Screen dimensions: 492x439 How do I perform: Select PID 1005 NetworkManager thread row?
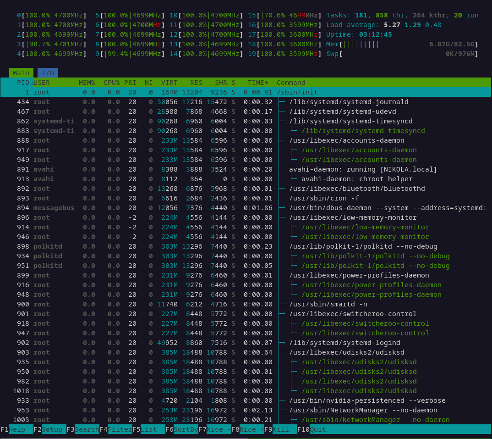coord(246,420)
